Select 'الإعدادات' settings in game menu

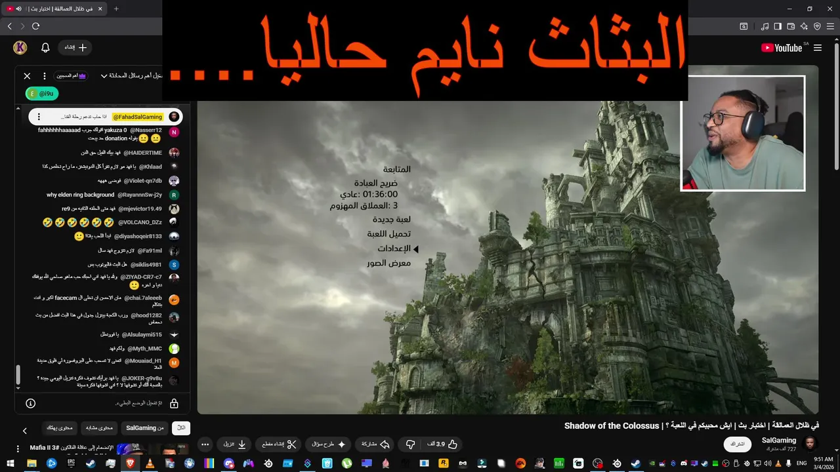click(394, 248)
